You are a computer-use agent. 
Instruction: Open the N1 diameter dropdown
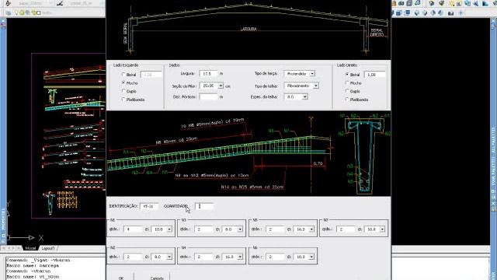pyautogui.click(x=169, y=229)
